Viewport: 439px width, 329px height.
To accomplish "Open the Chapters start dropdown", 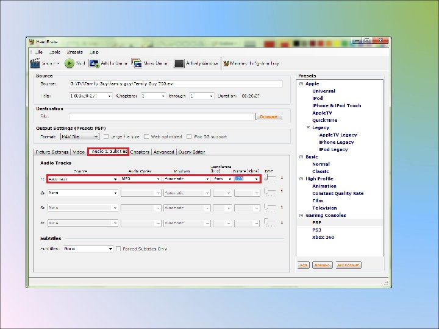I will [153, 96].
